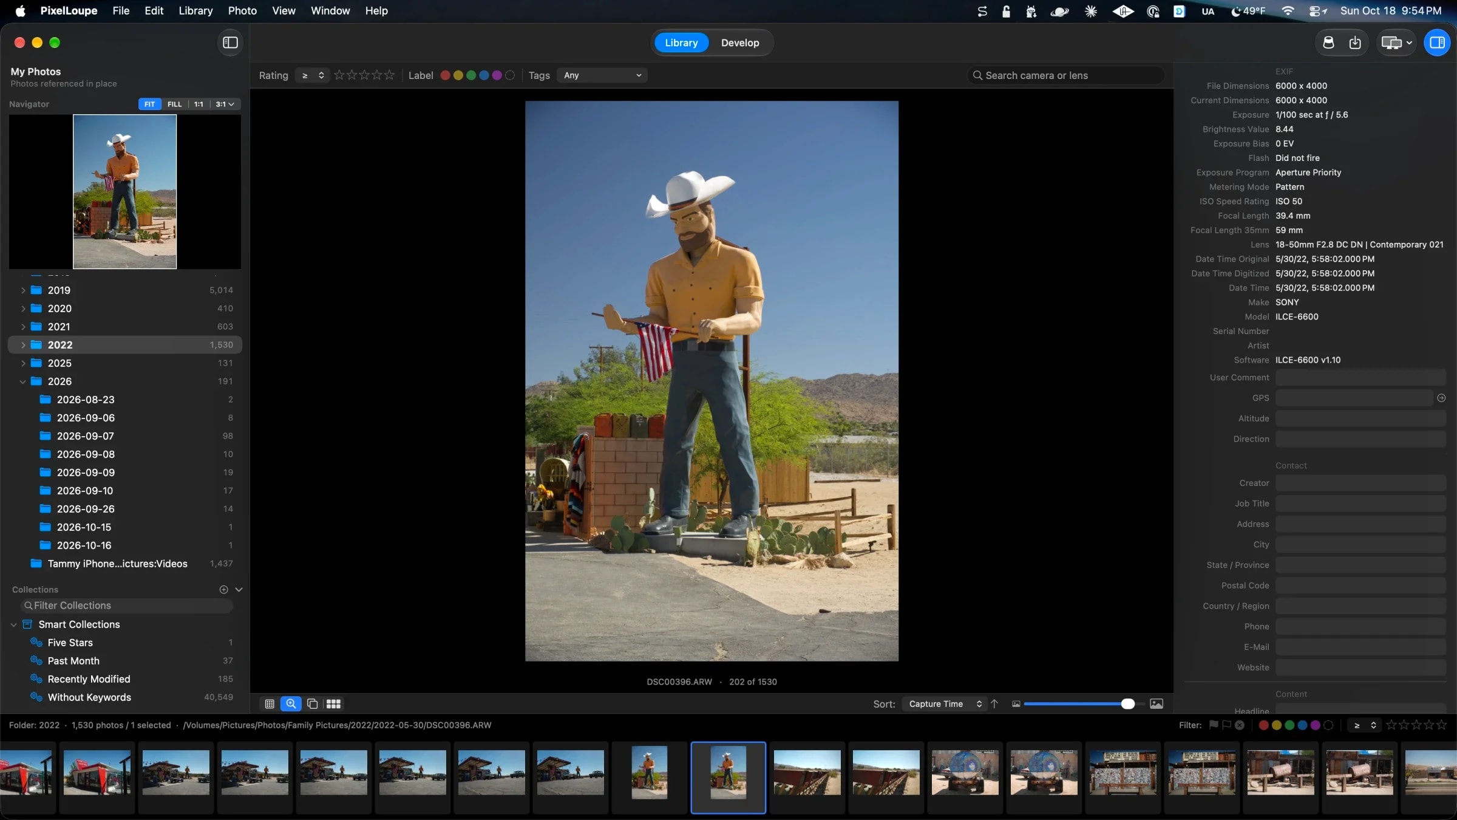The height and width of the screenshot is (820, 1457).
Task: Open the Capture Time sort dropdown
Action: tap(944, 703)
